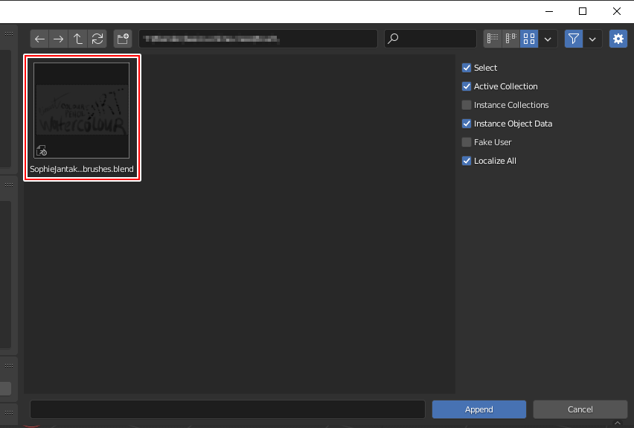Screen dimensions: 634x428
Task: Click the search field with magnifier
Action: [430, 39]
